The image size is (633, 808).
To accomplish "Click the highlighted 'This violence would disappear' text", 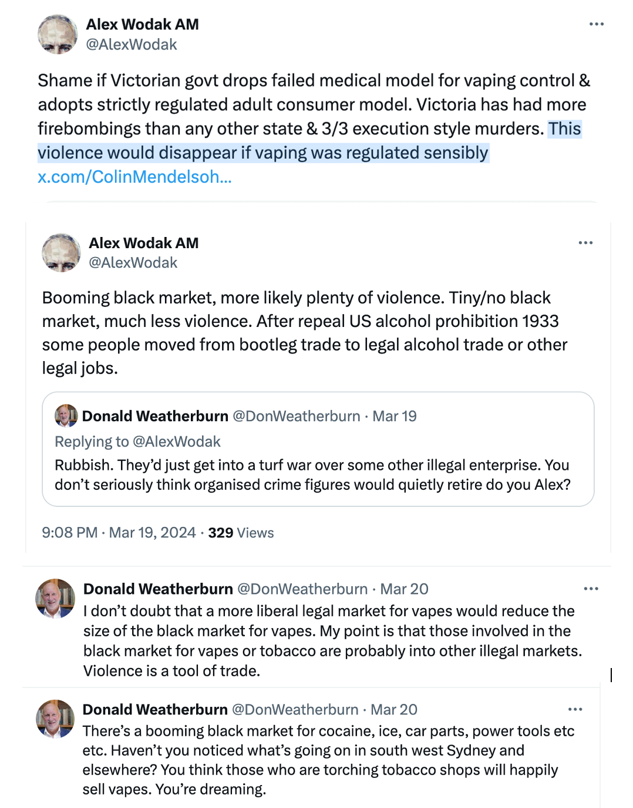I will pos(263,153).
